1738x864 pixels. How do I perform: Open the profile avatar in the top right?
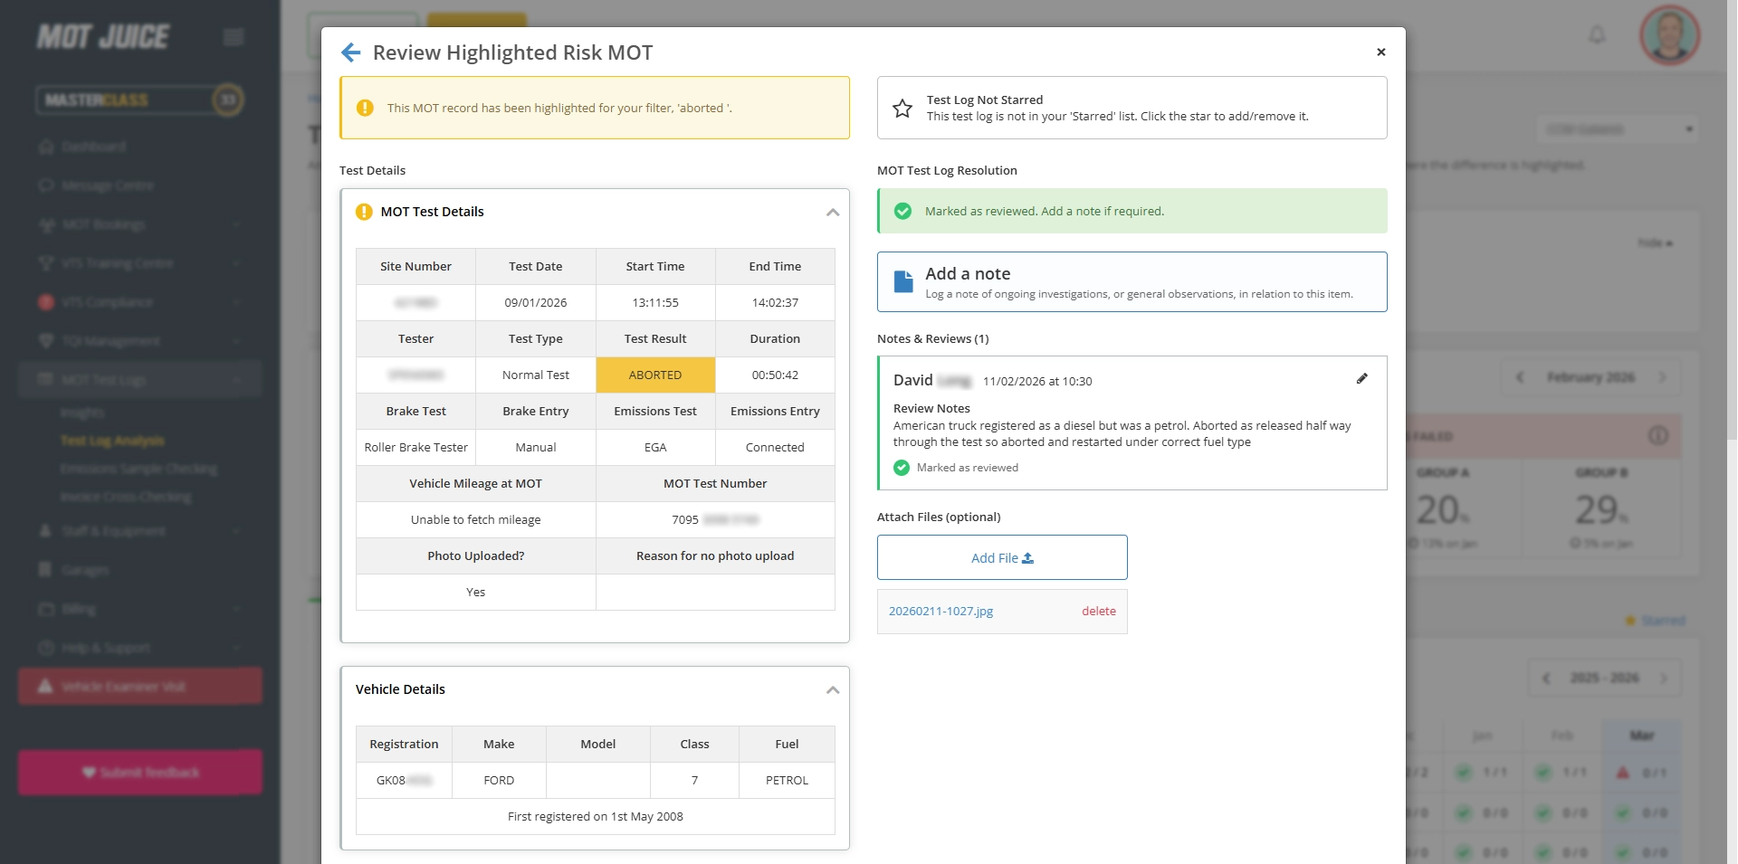pyautogui.click(x=1668, y=34)
